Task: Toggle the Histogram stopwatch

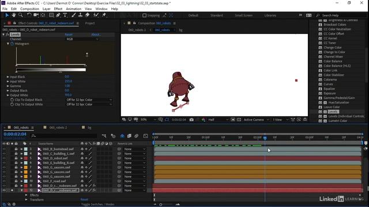Action: (x=12, y=44)
